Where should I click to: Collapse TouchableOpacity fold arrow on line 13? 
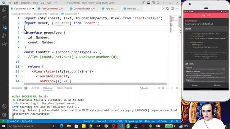pos(22,76)
